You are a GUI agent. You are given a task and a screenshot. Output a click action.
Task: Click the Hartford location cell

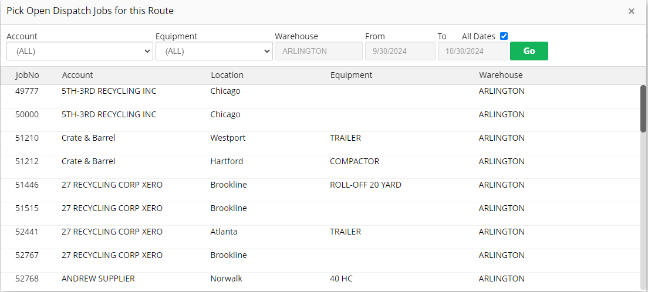(x=227, y=161)
